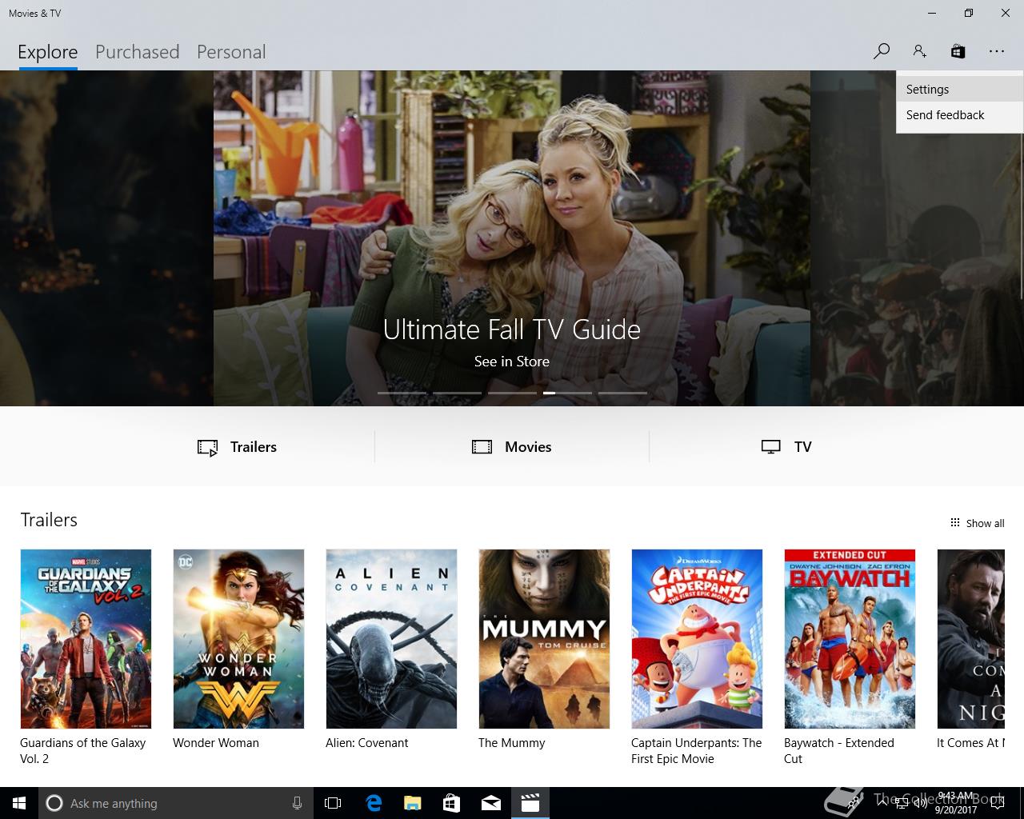The height and width of the screenshot is (819, 1024).
Task: Open the Mail app from the taskbar
Action: click(491, 803)
